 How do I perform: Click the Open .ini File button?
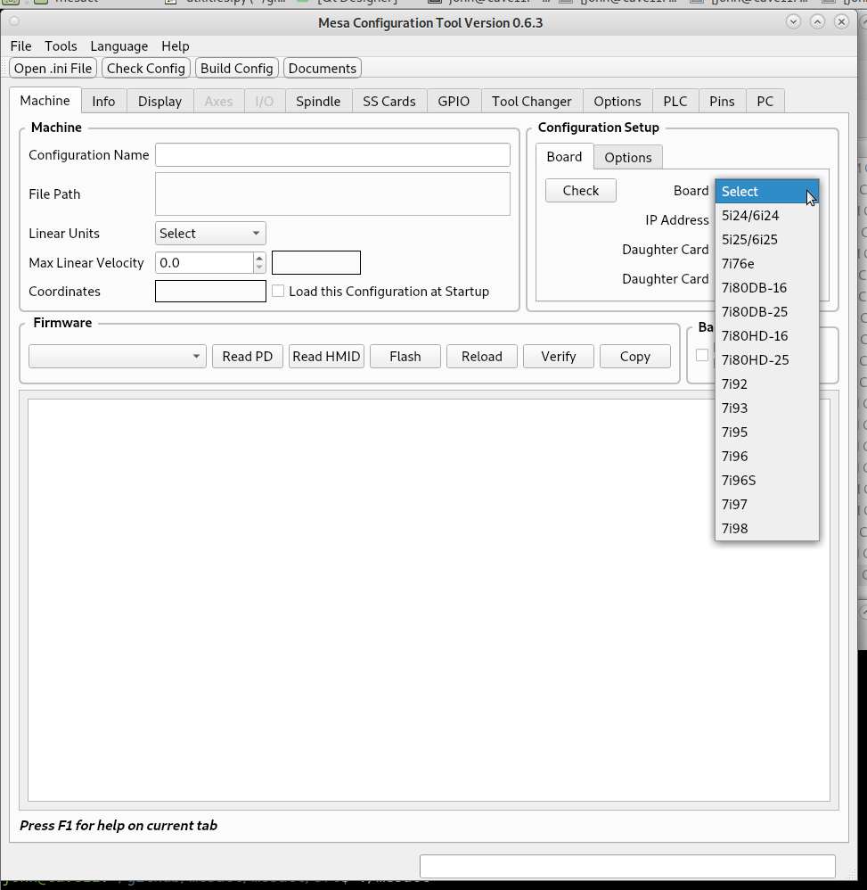(53, 68)
